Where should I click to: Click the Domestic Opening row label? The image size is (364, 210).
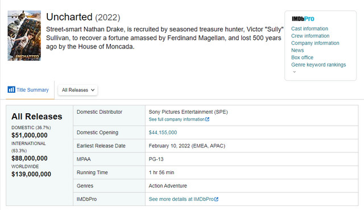point(97,133)
